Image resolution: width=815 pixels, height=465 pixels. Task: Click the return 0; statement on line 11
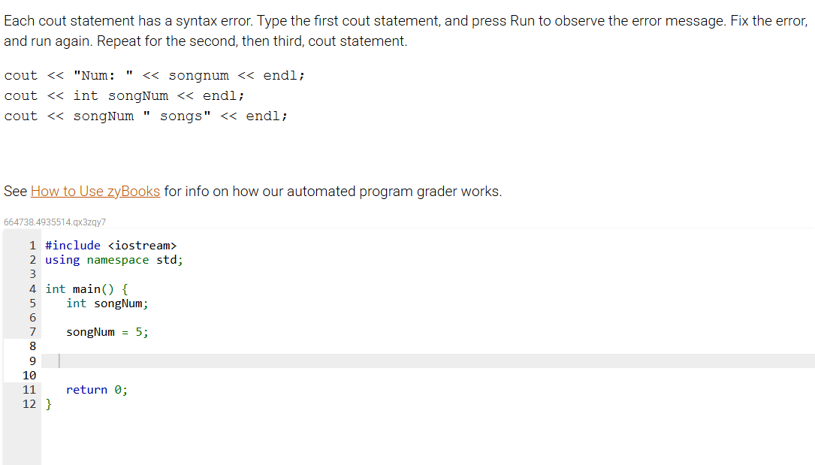(x=95, y=389)
